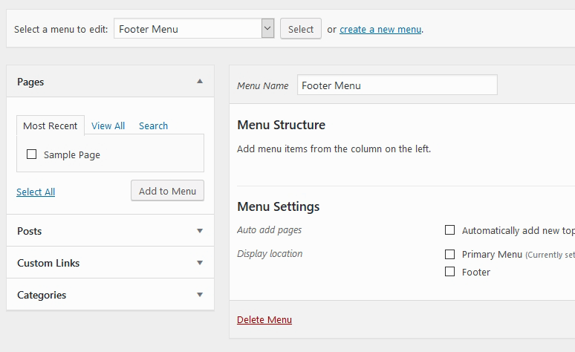Enable the 'Automatically add new' pages checkbox
The width and height of the screenshot is (575, 352).
pyautogui.click(x=449, y=230)
